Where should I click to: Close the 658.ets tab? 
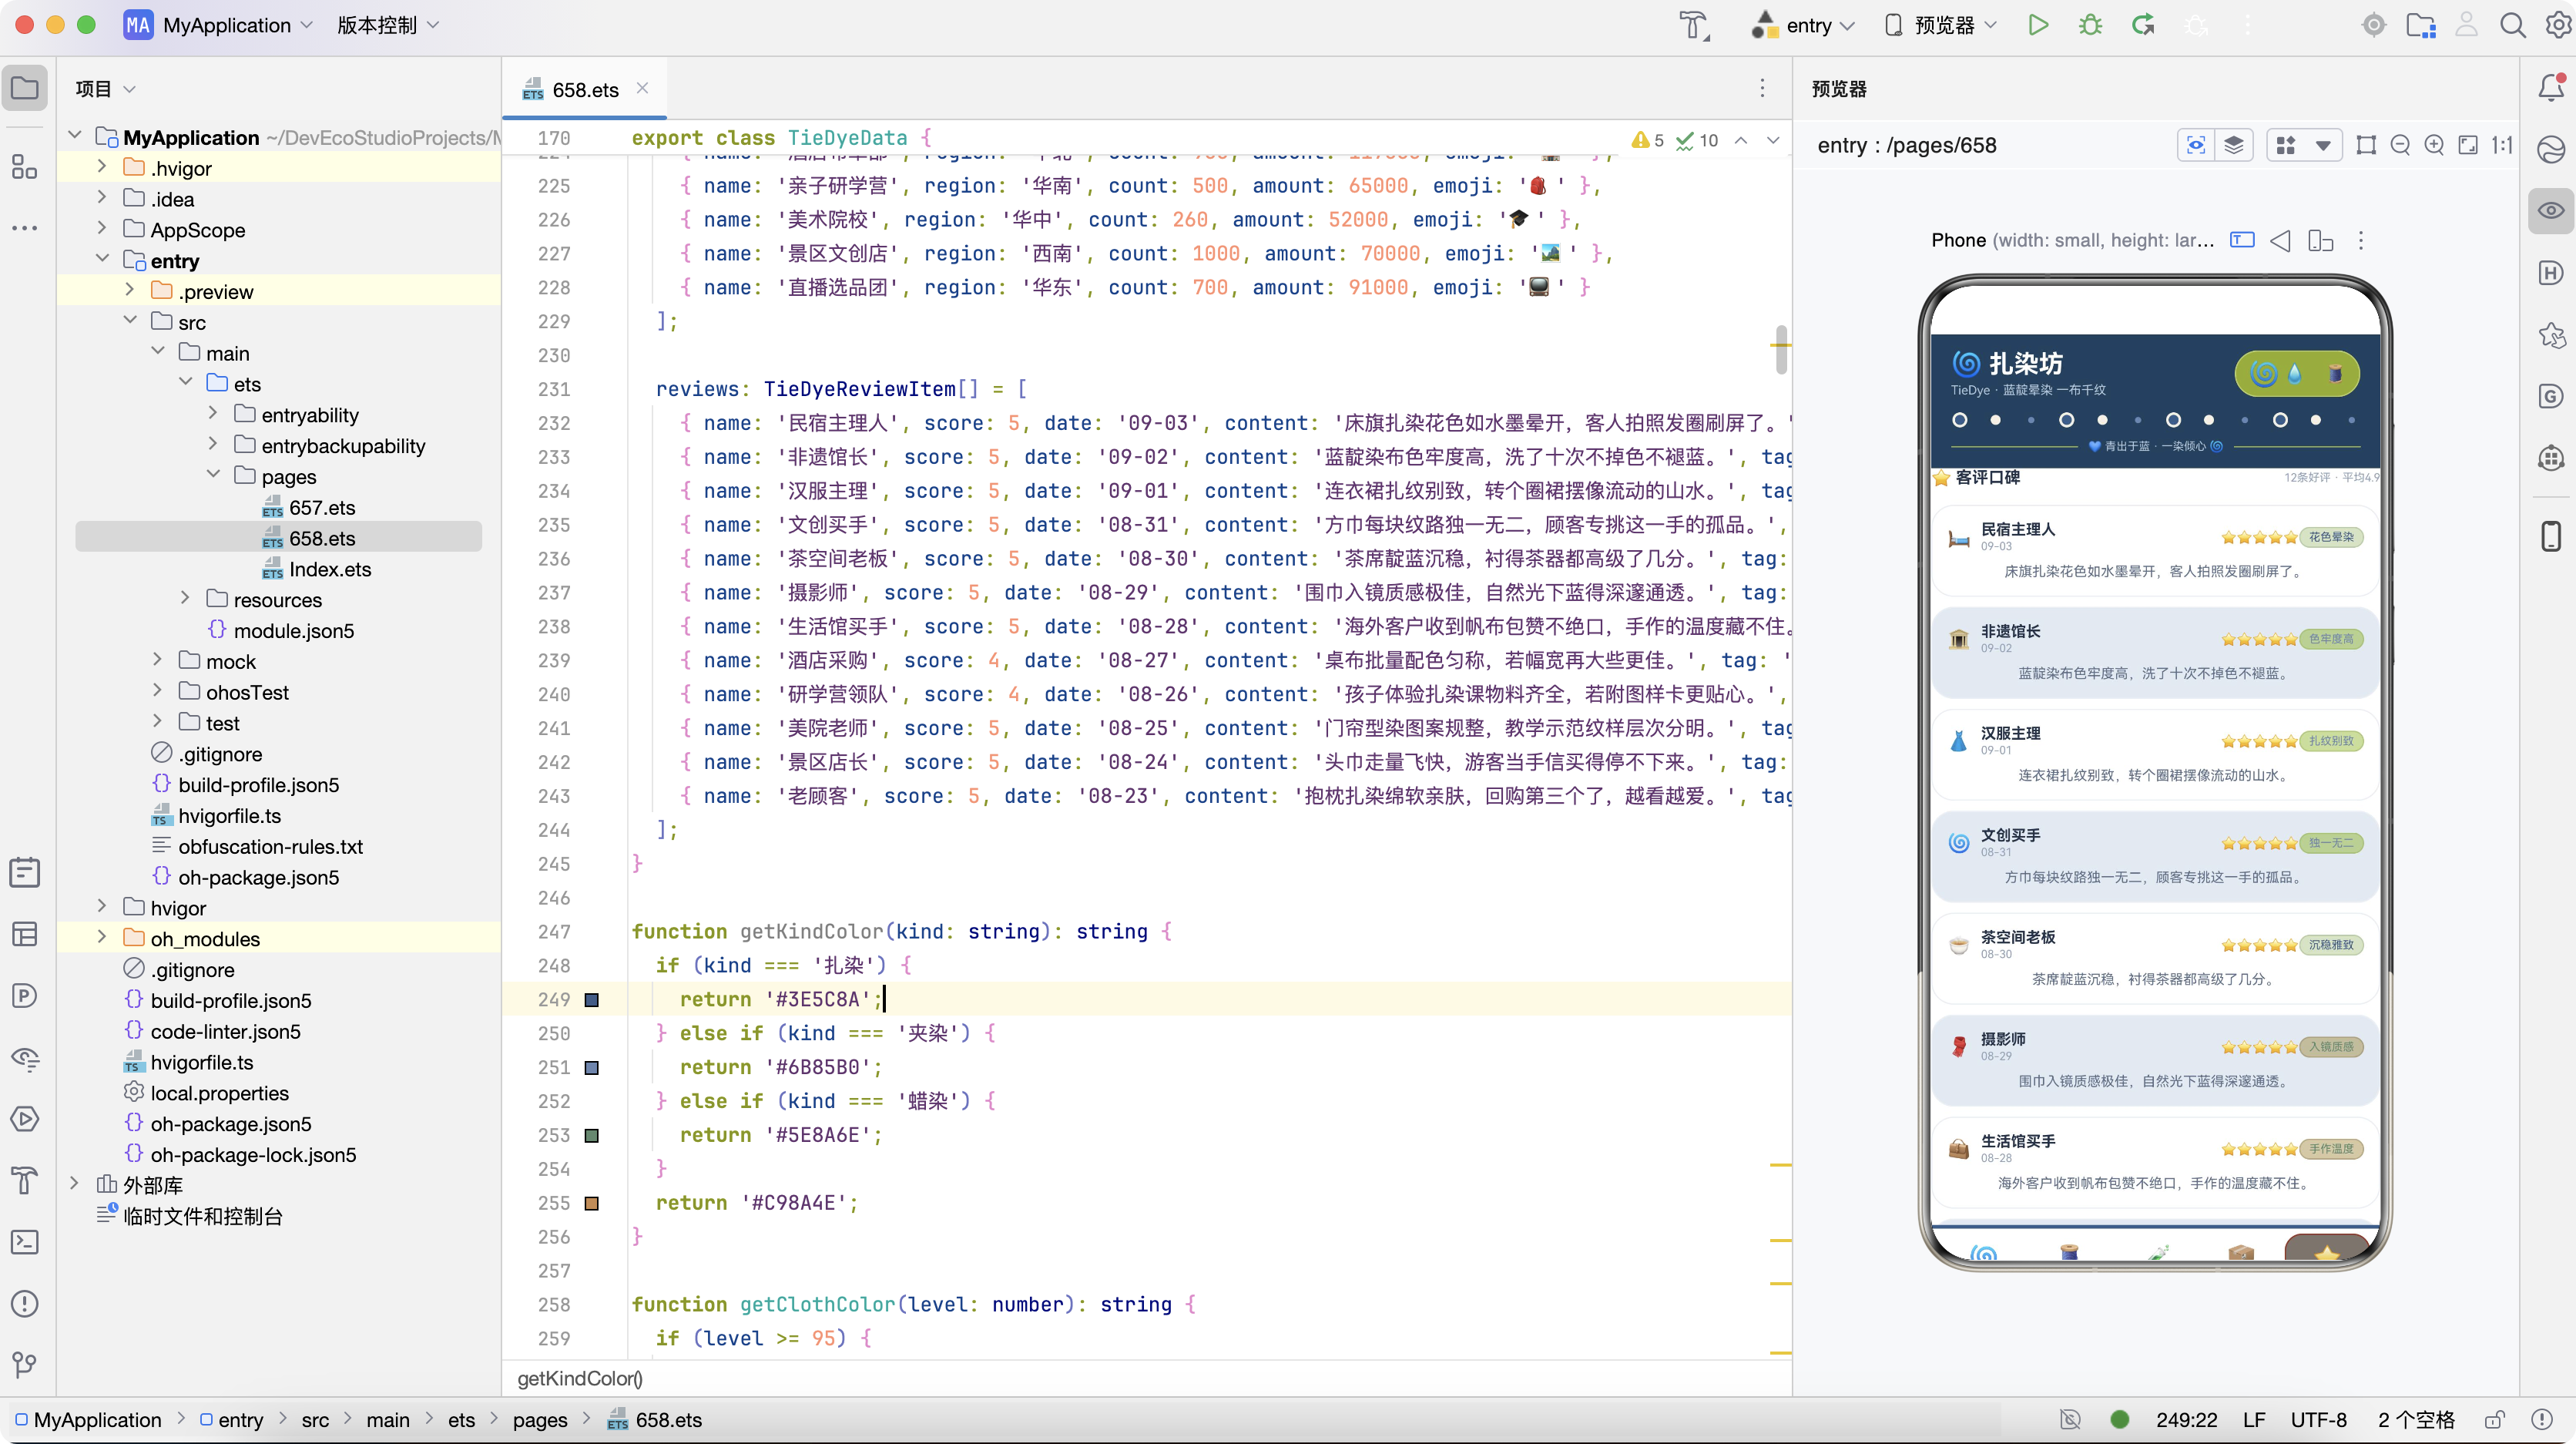(x=643, y=89)
